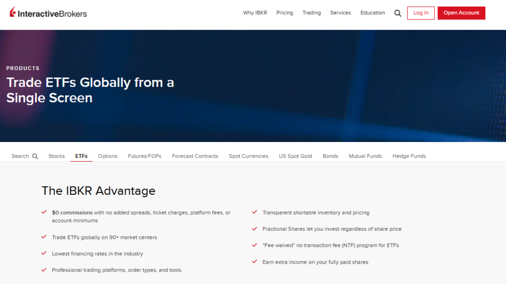Viewport: 506px width, 284px height.
Task: Click the 'Fractional Shares' bullet text
Action: 332,229
